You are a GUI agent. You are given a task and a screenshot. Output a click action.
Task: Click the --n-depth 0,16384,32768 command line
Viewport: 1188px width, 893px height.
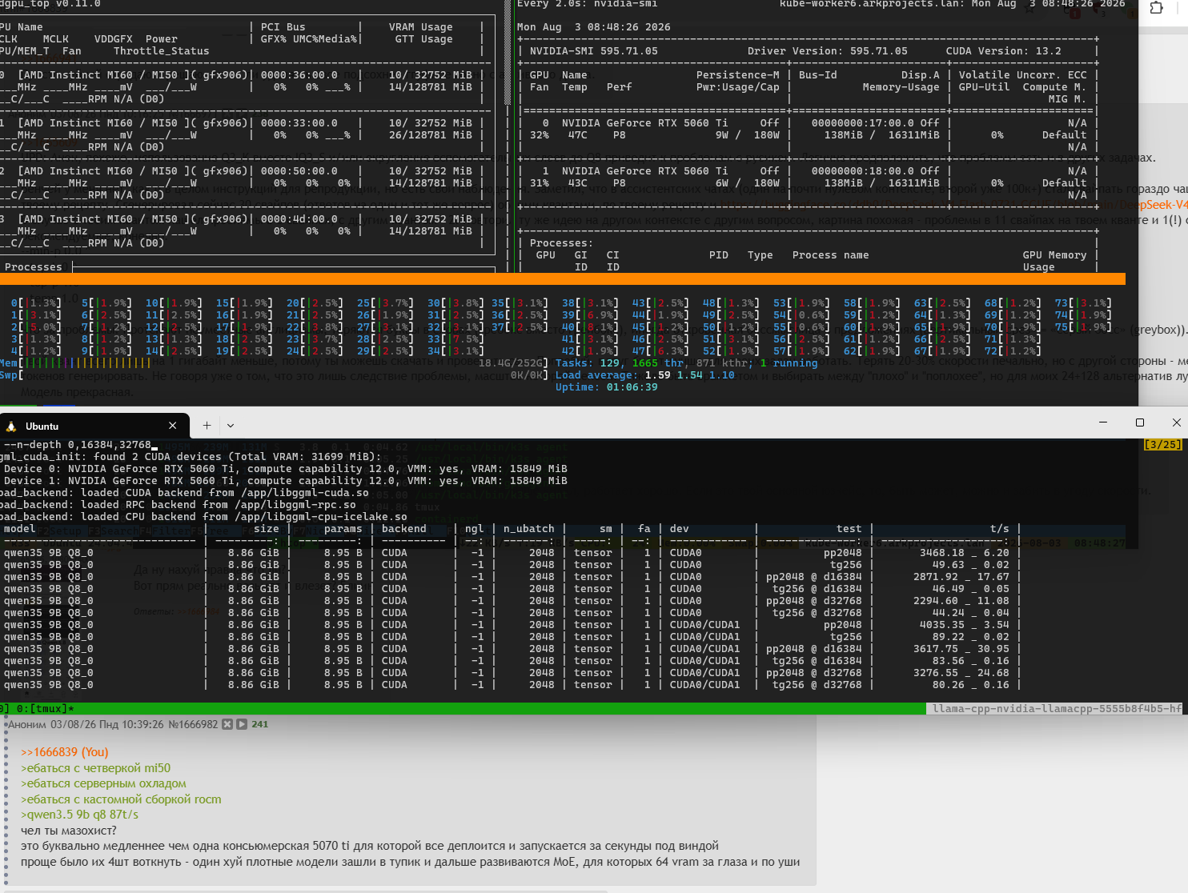pos(77,445)
